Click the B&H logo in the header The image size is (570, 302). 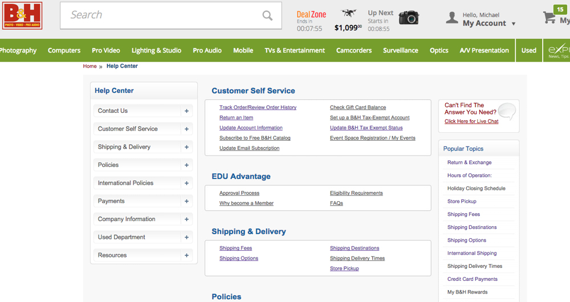click(x=22, y=15)
